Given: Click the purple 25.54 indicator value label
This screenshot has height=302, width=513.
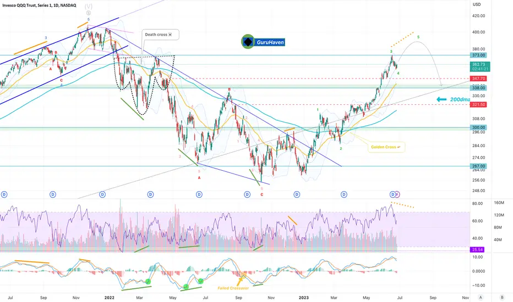Looking at the screenshot, I should pos(477,249).
